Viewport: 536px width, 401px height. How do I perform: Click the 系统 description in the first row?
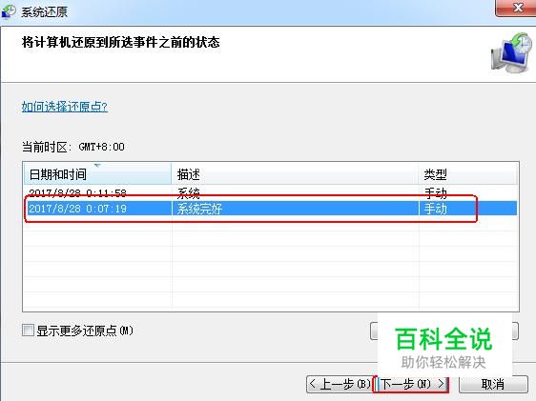pos(188,193)
